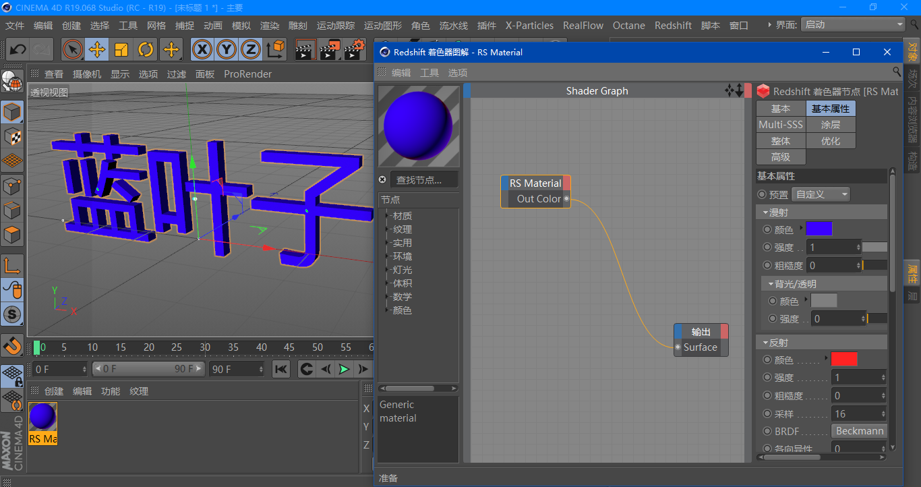Open the render to picture viewer icon

point(330,49)
